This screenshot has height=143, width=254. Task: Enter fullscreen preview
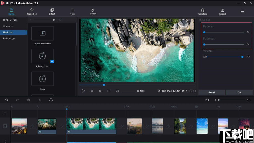pos(194,91)
